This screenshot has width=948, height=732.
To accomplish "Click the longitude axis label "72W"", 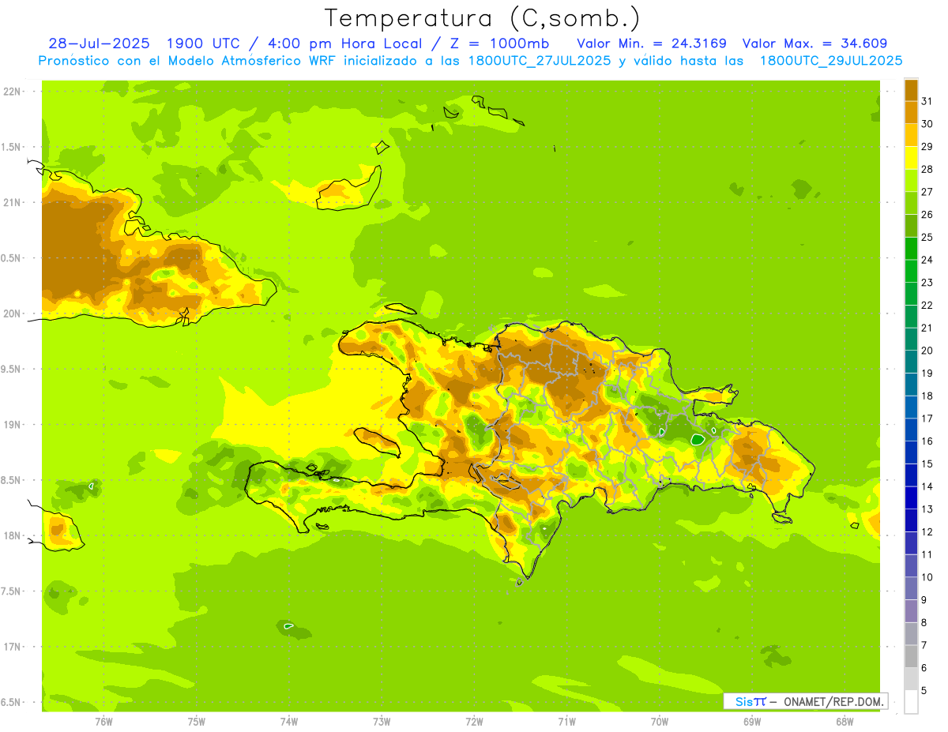I will pos(474,722).
